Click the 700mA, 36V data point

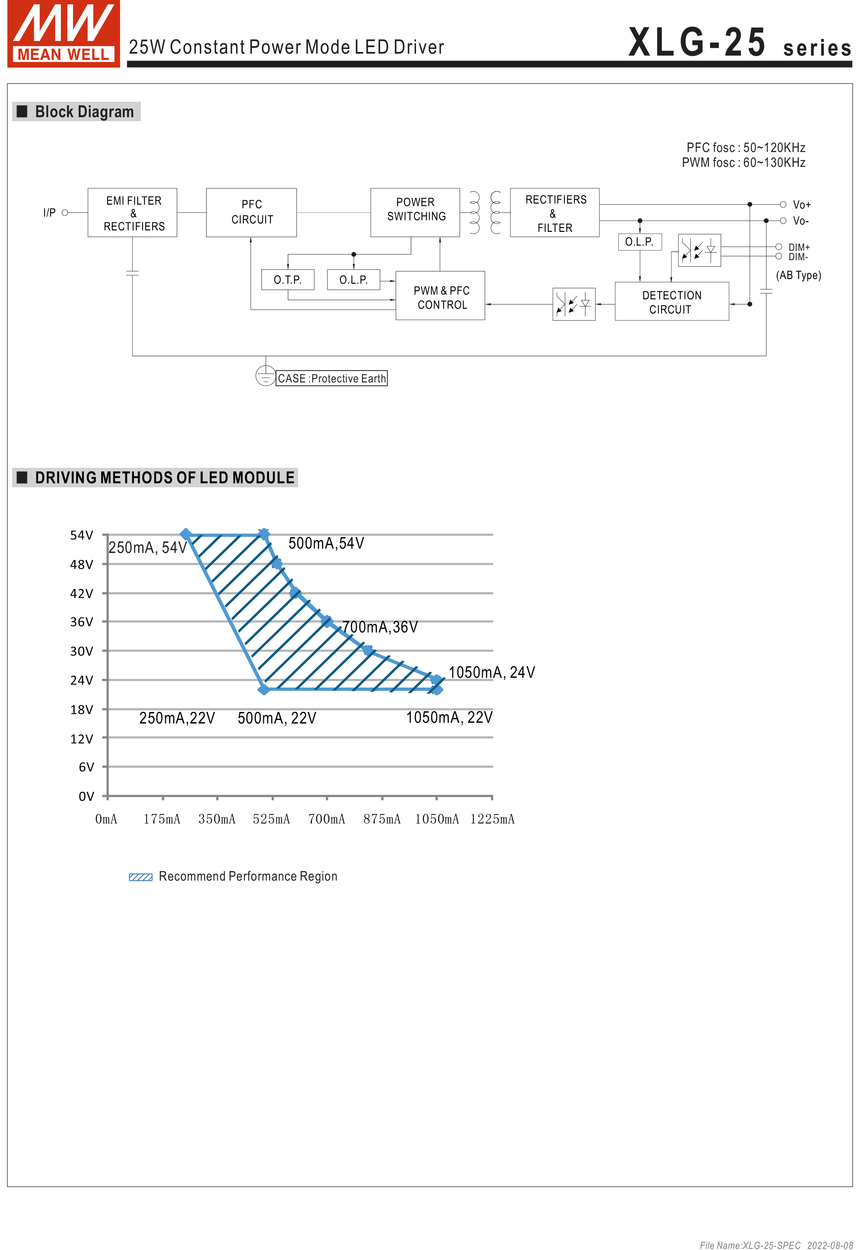[x=327, y=622]
